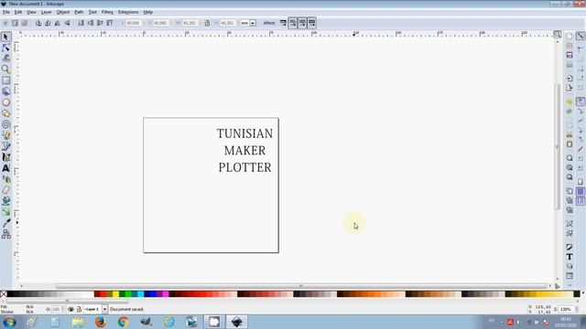Select the Calligraphy tool

click(x=5, y=157)
